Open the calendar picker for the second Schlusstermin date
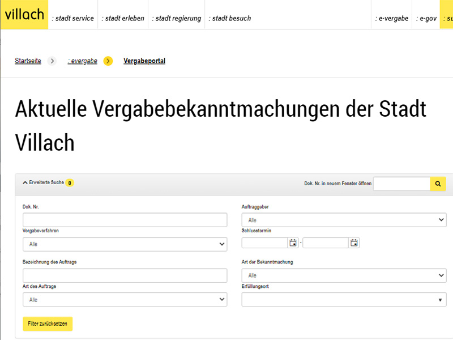453x340 pixels. click(354, 243)
